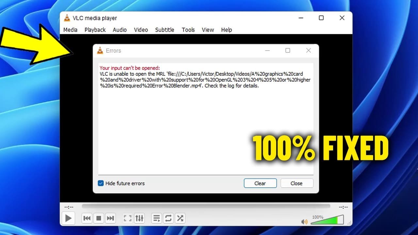The width and height of the screenshot is (418, 235).
Task: Click remaining time label right of seek bar
Action: click(344, 207)
